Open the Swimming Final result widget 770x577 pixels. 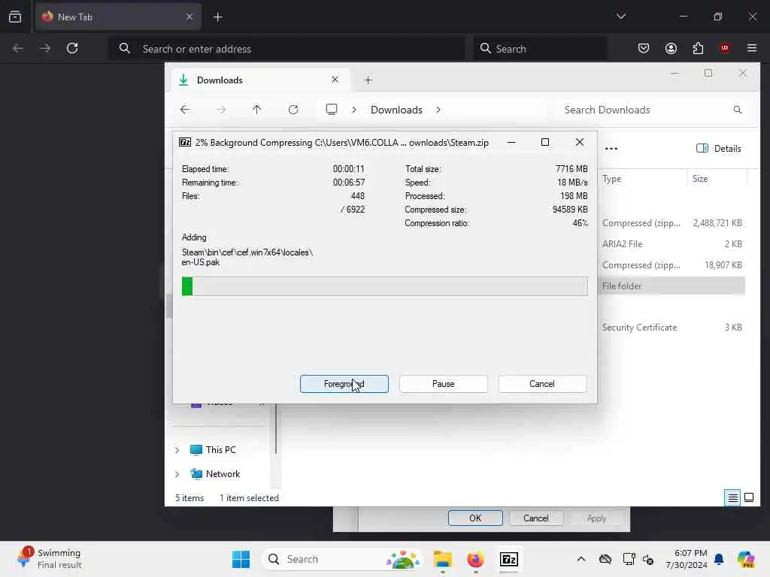[x=50, y=559]
